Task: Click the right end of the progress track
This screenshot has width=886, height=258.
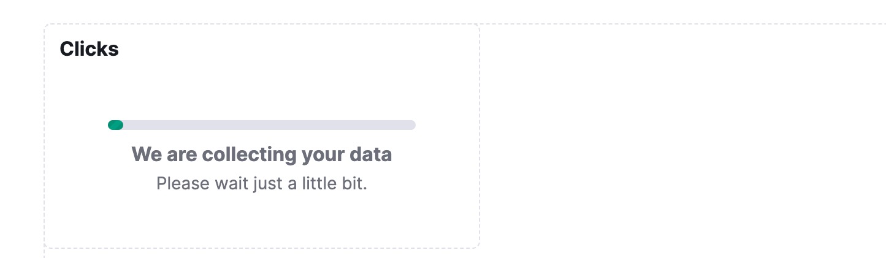Action: tap(411, 125)
